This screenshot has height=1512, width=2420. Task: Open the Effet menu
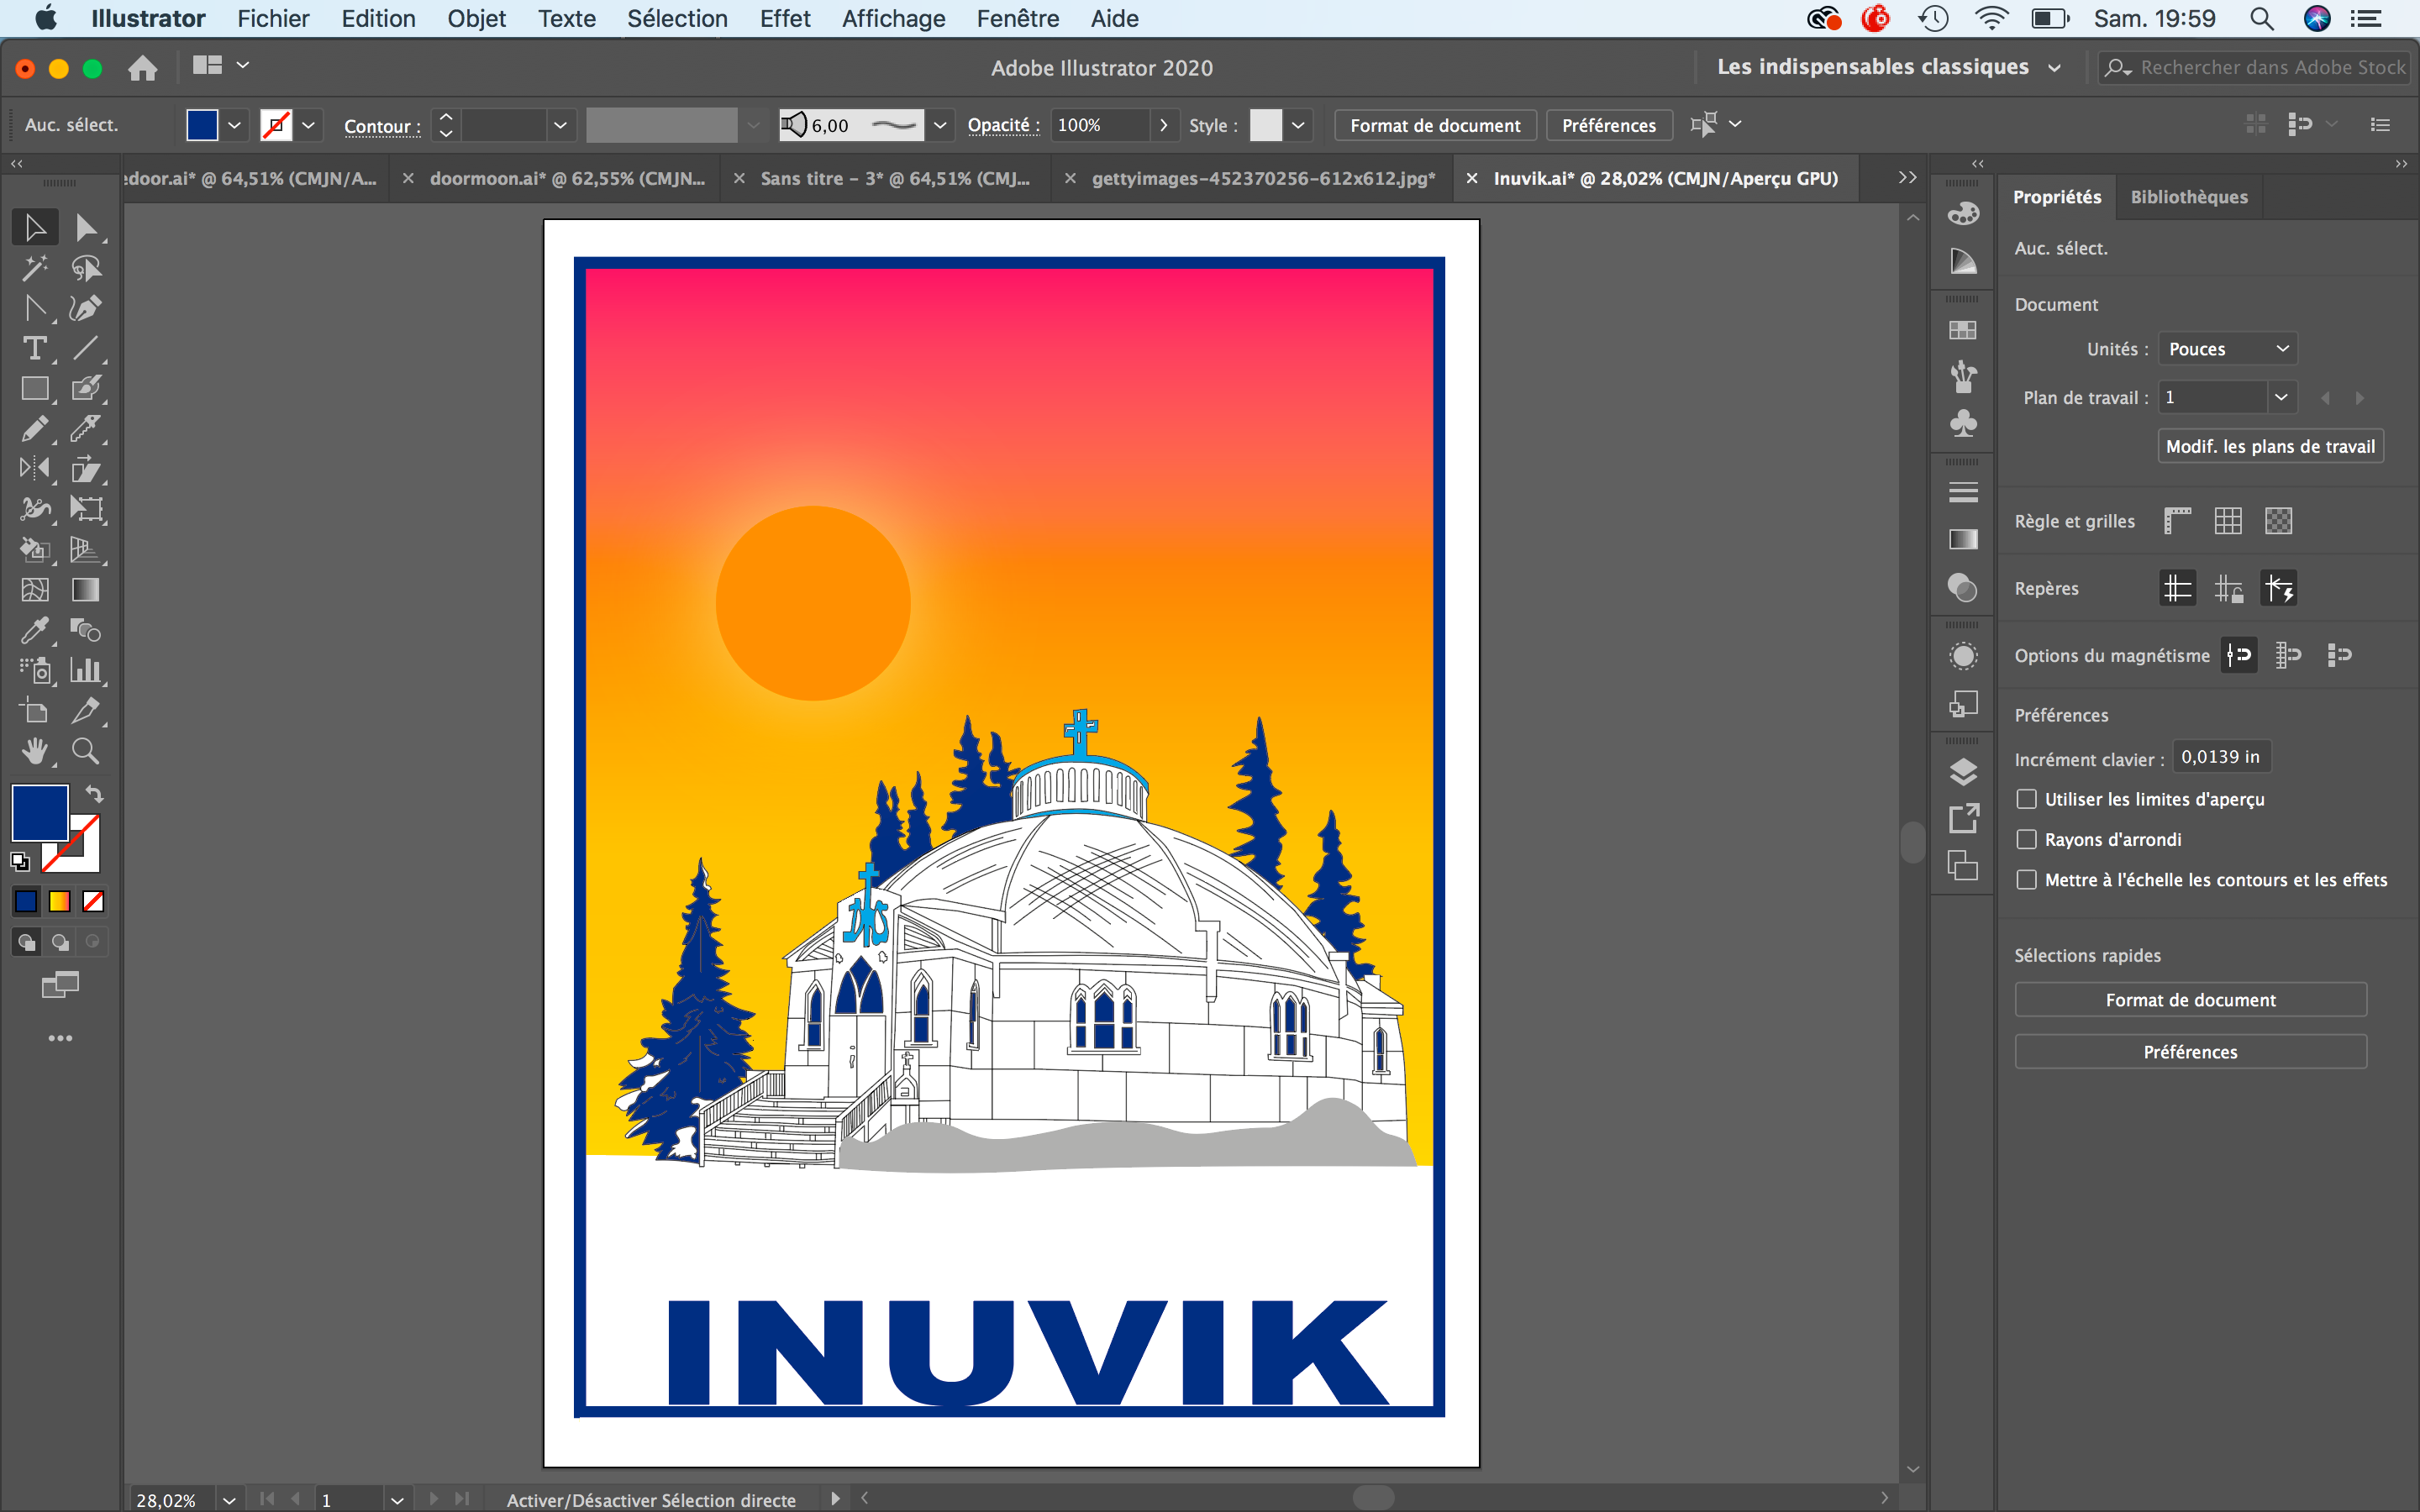coord(784,18)
